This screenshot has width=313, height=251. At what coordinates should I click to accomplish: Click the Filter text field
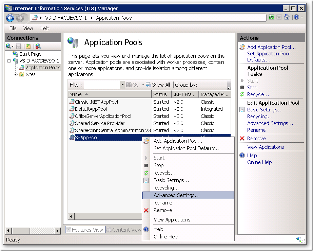[102, 85]
